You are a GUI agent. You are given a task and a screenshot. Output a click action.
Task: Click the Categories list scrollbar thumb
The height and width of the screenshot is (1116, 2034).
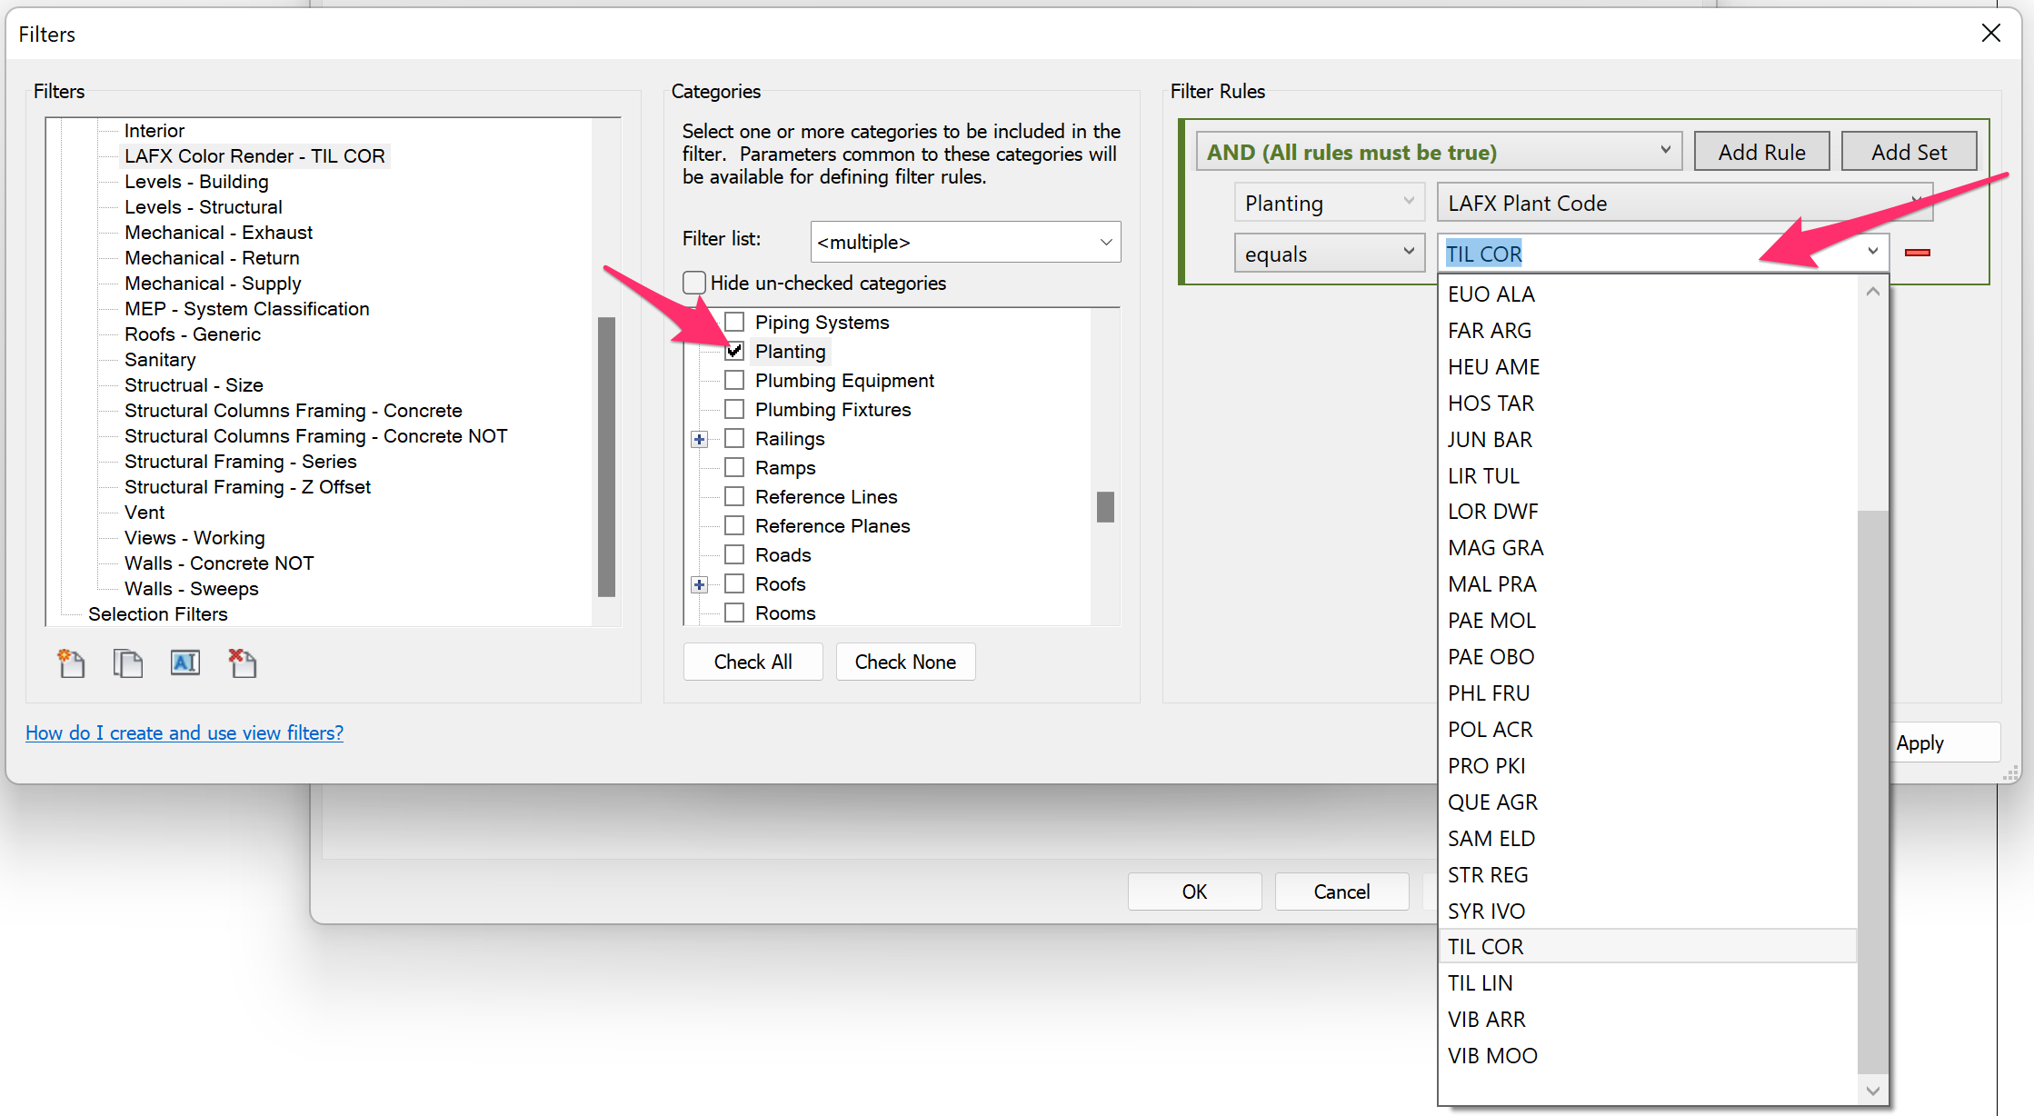coord(1105,507)
